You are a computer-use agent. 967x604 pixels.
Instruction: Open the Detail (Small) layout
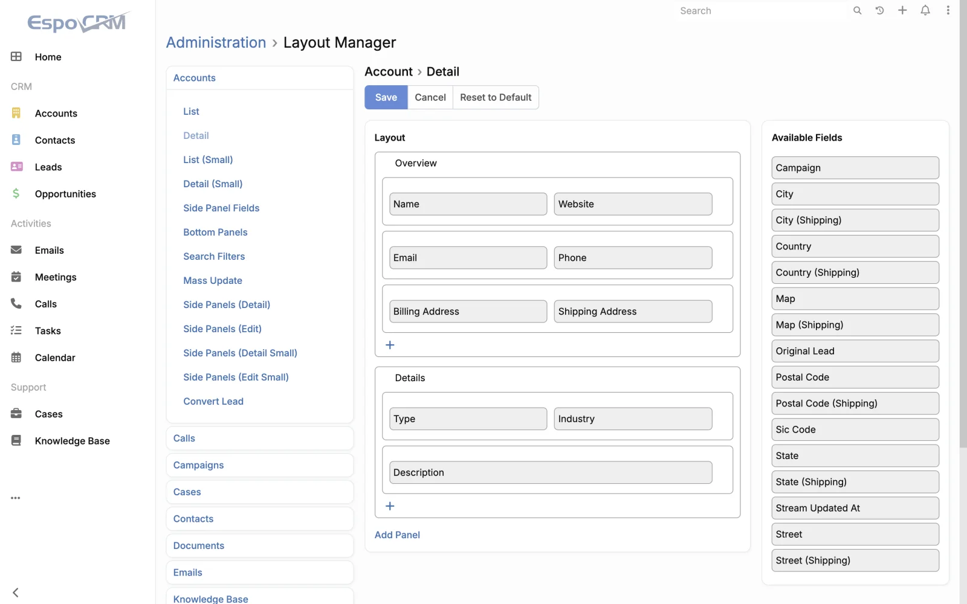coord(213,184)
